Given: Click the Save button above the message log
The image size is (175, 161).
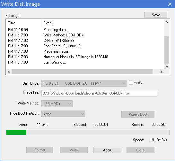Looking at the screenshot, I should (x=156, y=15).
